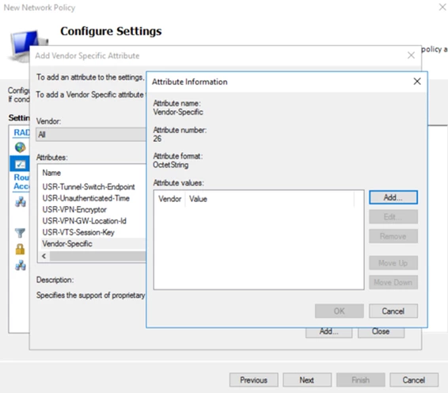Viewport: 448px width, 393px height.
Task: Click the network icon below Routing header
Action: click(21, 202)
